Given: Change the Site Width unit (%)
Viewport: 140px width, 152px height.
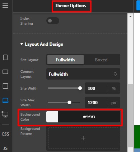Looking at the screenshot, I should 114,88.
